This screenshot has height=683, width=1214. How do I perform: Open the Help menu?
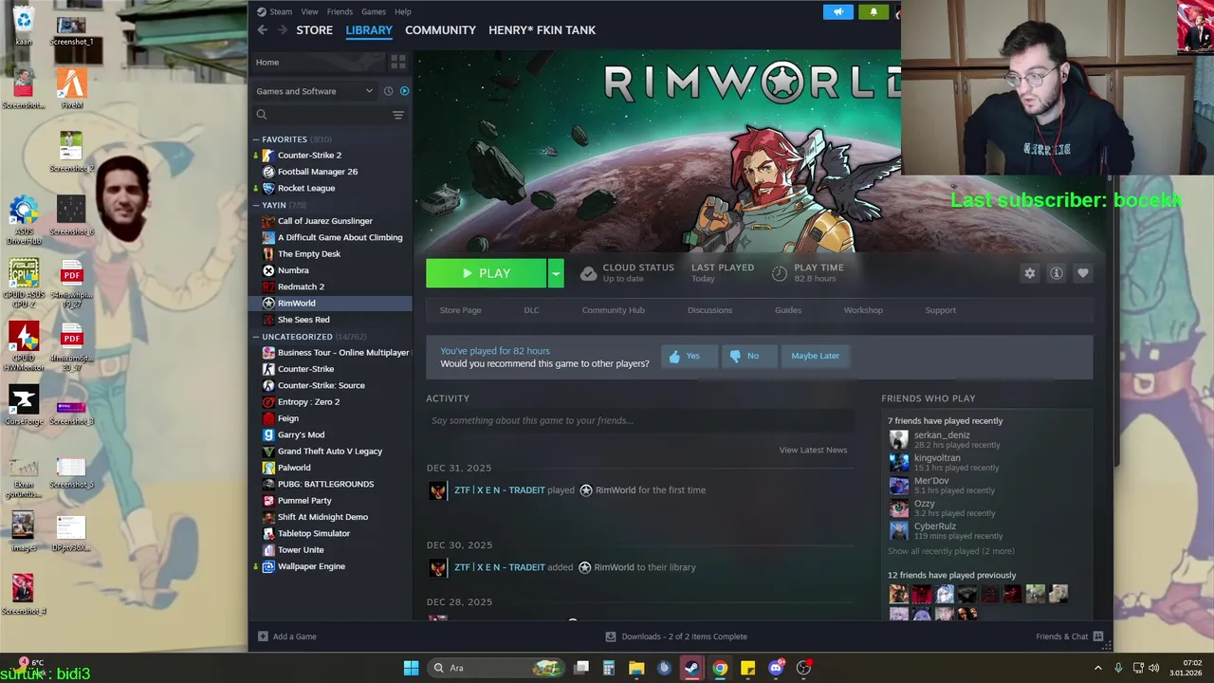(x=403, y=11)
